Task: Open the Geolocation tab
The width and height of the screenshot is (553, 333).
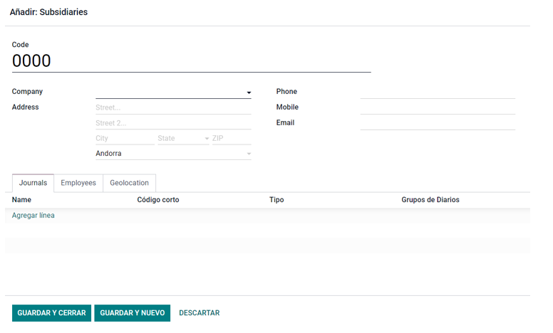Action: tap(129, 183)
